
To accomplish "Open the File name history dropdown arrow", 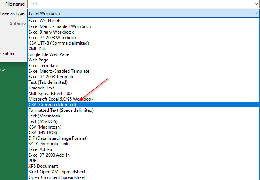I will coord(256,4).
